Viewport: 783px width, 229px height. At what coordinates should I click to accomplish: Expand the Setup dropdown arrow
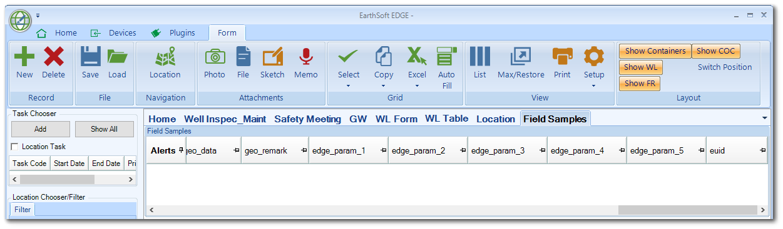click(594, 85)
